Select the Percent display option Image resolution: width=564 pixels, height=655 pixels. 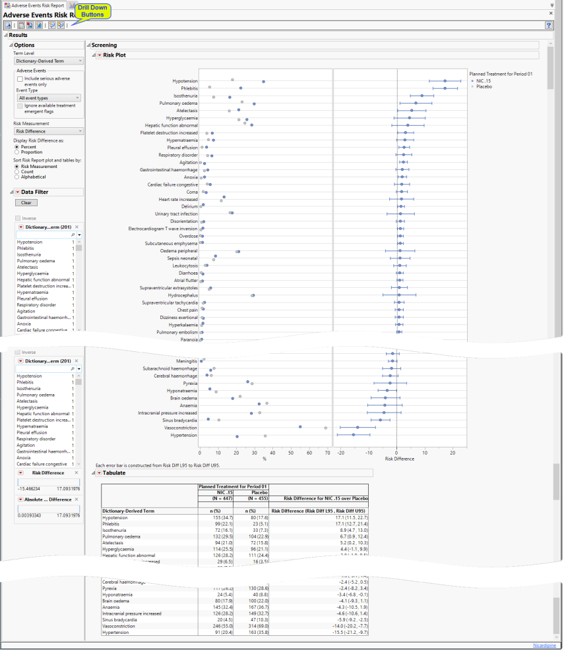click(16, 147)
